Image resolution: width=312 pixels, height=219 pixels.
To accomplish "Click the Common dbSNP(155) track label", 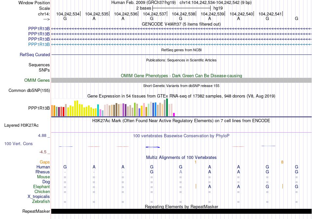I will (x=29, y=91).
